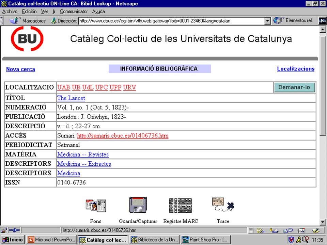Switch to Paint Shop Pro taskbar button

[206, 240]
